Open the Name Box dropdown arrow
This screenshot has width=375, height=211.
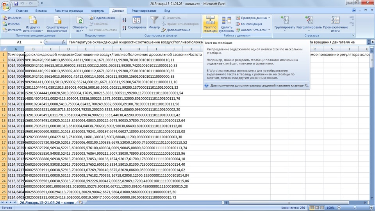point(41,42)
